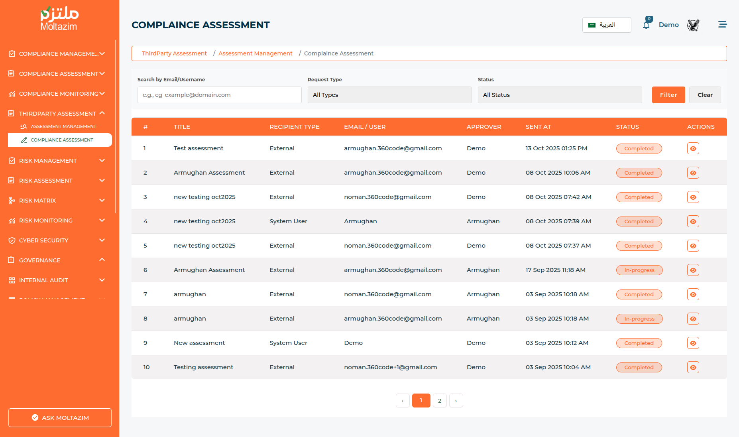This screenshot has width=739, height=437.
Task: Click the Moltazim logo
Action: [59, 19]
